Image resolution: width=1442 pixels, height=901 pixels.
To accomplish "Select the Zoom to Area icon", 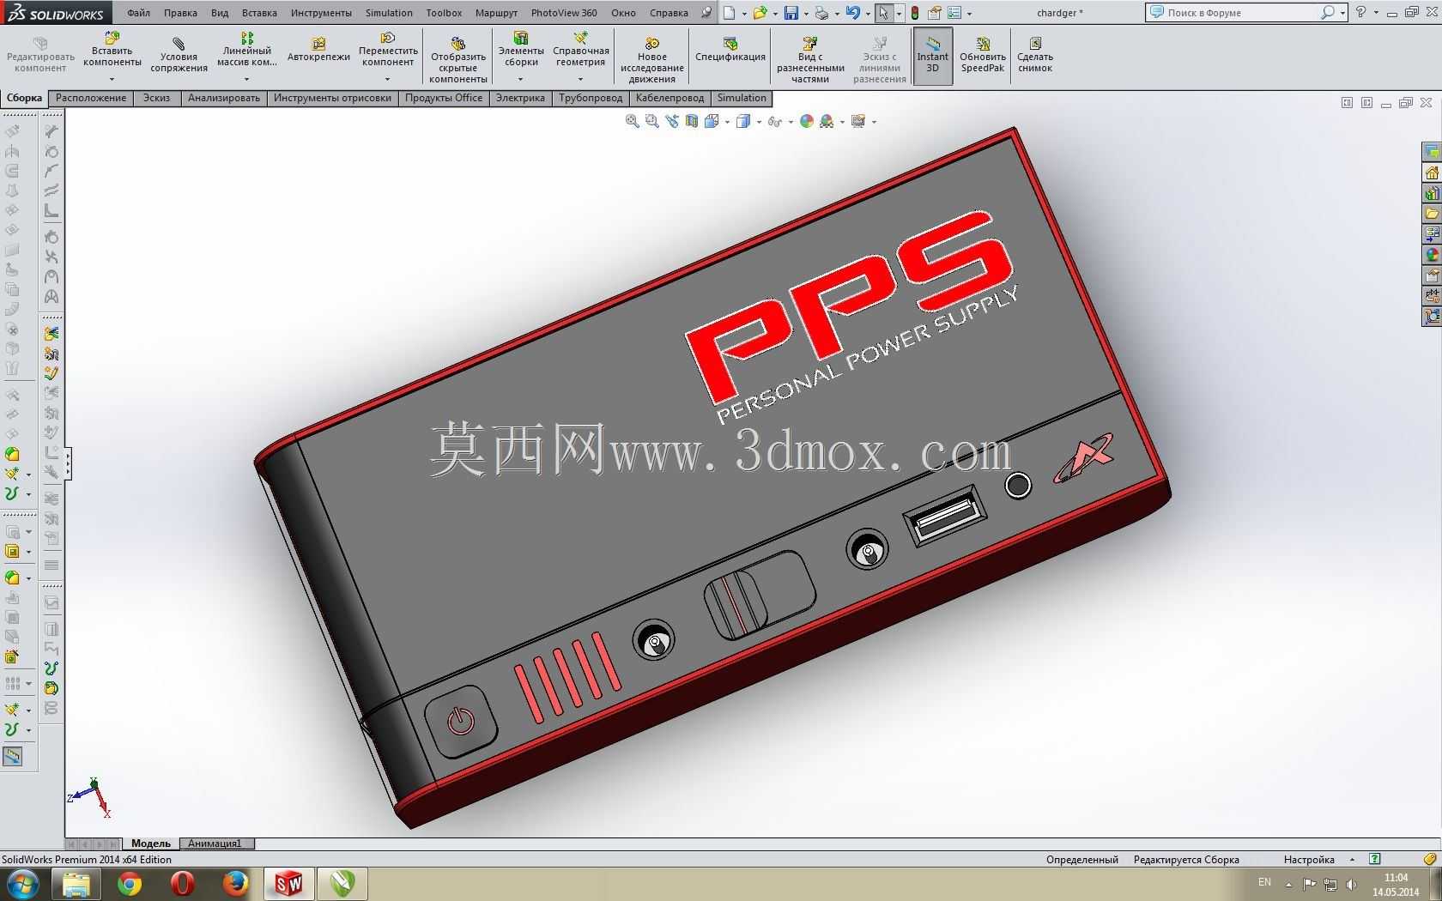I will (652, 122).
